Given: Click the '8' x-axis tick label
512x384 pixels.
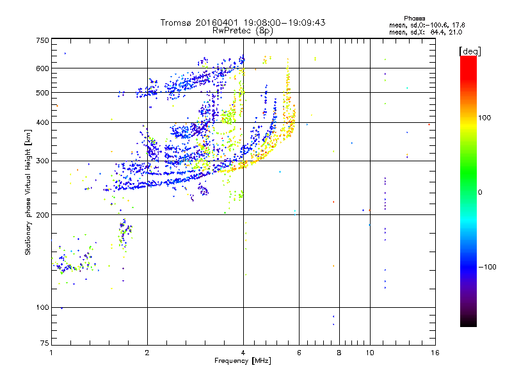Looking at the screenshot, I should click(x=339, y=353).
